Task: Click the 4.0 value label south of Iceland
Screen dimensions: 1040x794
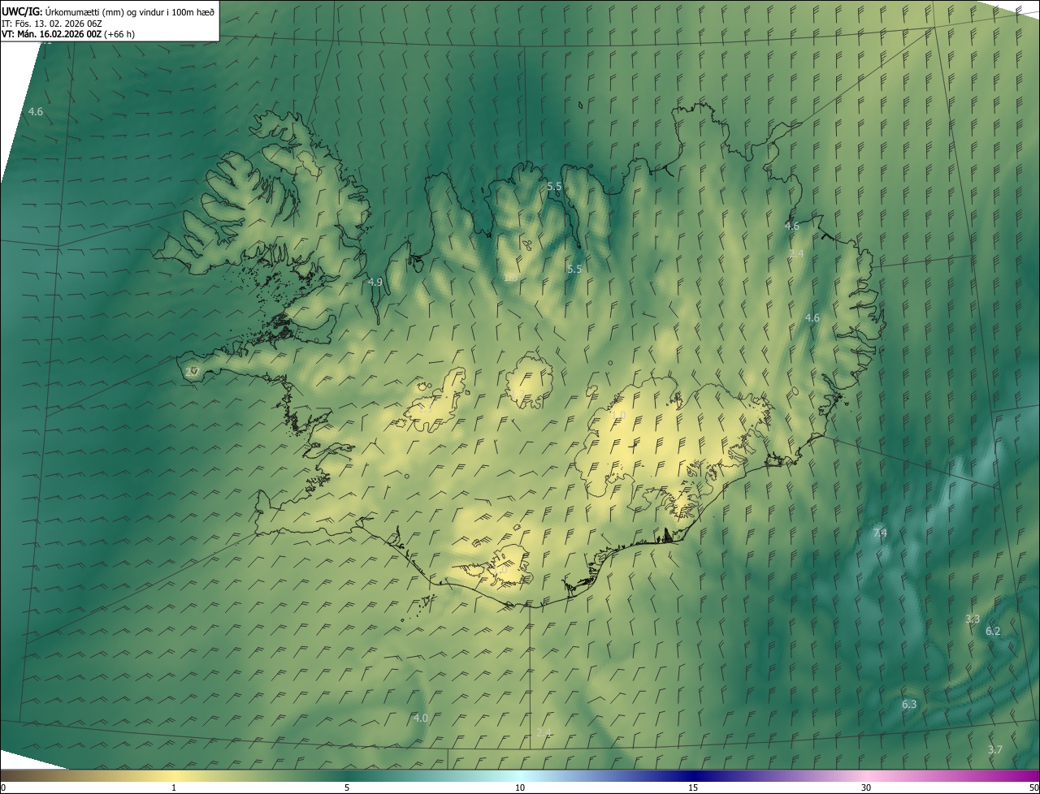Action: (x=421, y=718)
